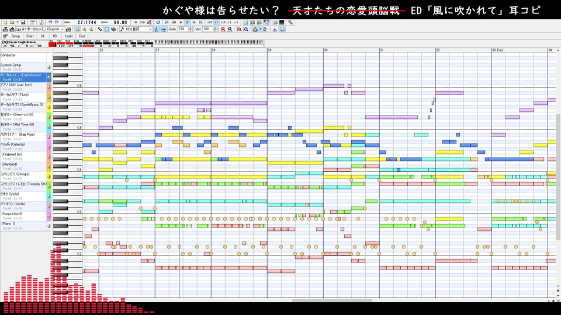The height and width of the screenshot is (315, 561).
Task: Select the rectangle selection tool
Action: click(x=107, y=29)
